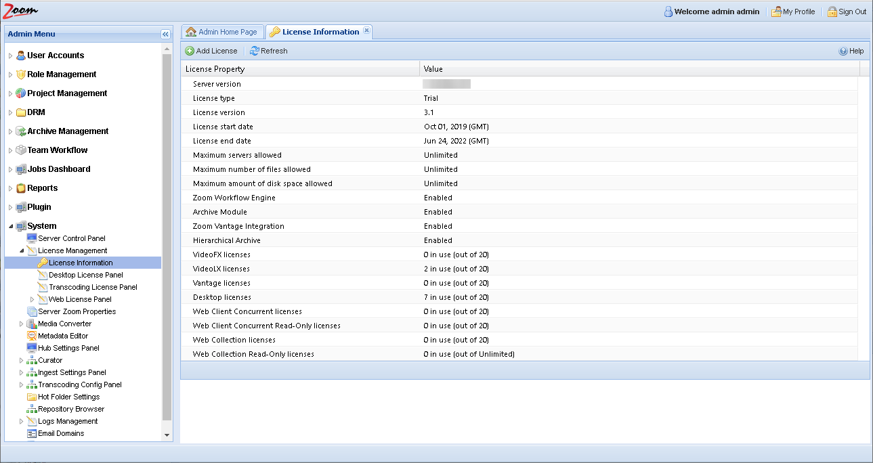Expand the User Accounts node

coord(10,56)
